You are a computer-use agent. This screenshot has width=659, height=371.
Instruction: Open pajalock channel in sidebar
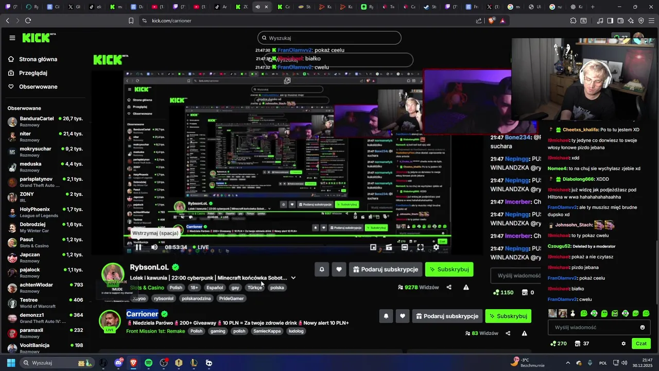[45, 273]
